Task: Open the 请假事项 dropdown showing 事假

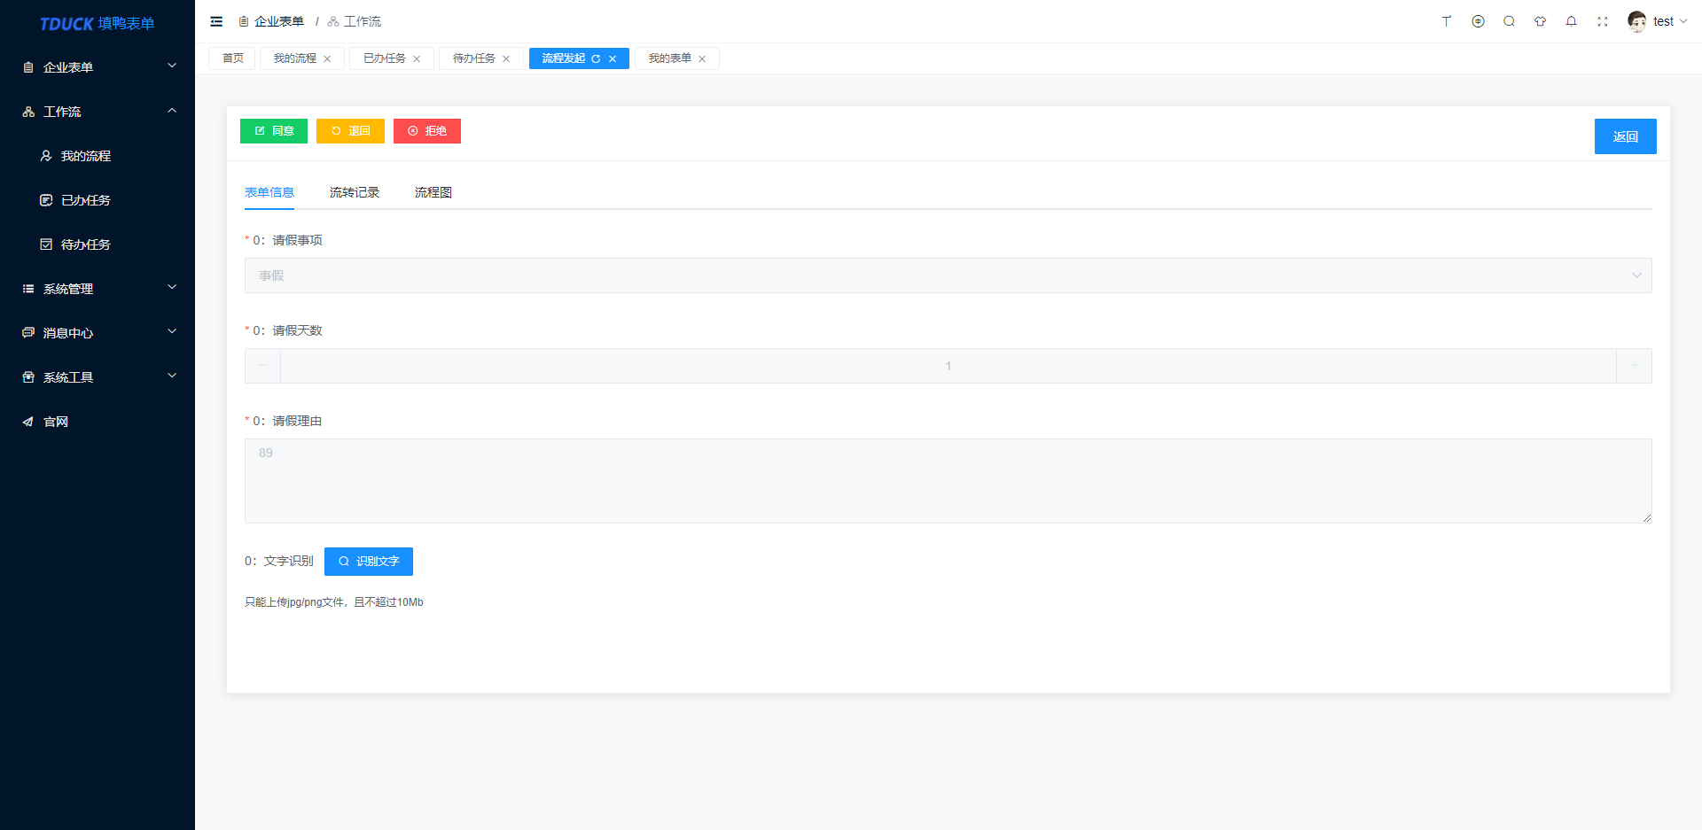Action: coord(949,275)
